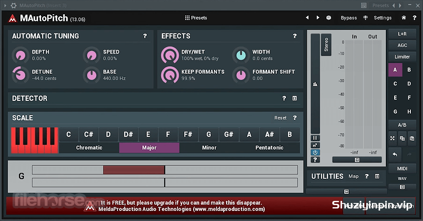Open Effects section help icon

[295, 36]
